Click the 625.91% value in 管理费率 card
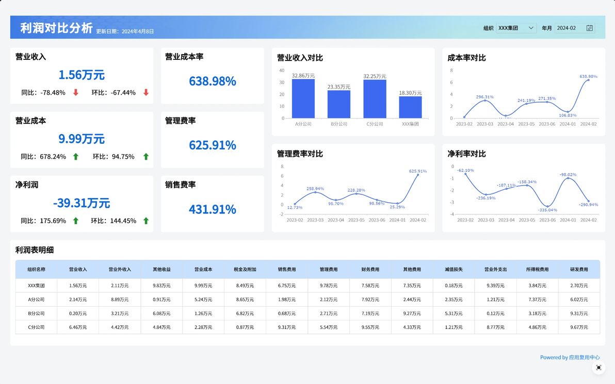The image size is (615, 384). click(213, 145)
